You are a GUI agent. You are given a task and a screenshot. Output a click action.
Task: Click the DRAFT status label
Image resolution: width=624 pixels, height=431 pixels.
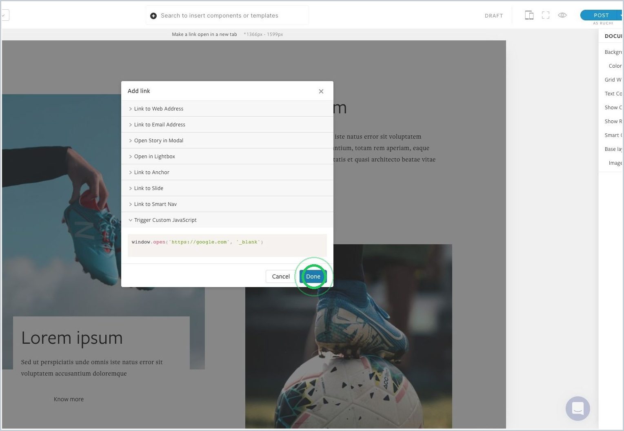[x=494, y=15]
